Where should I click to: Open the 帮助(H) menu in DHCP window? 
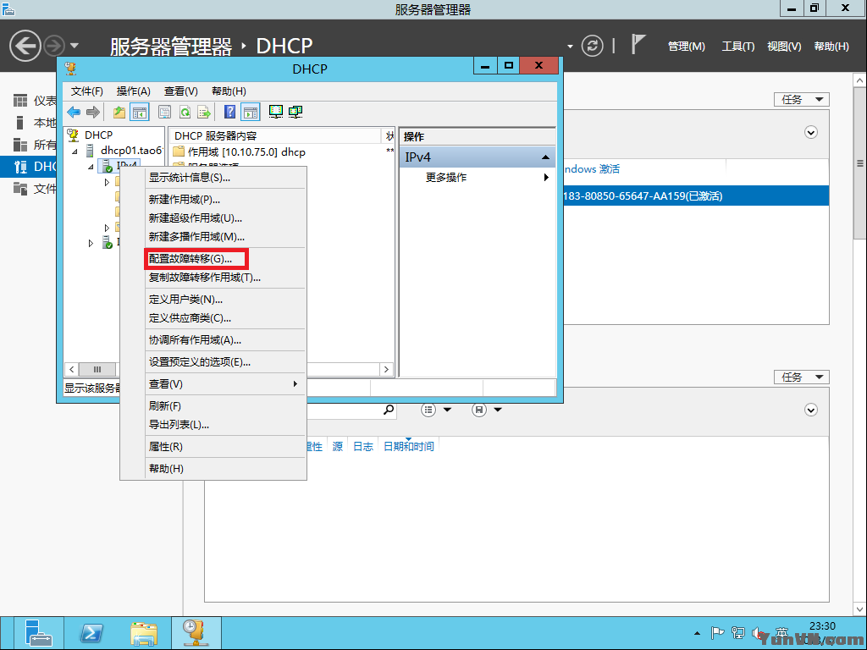229,91
